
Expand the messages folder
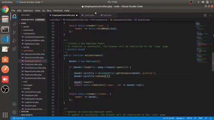point(33,85)
